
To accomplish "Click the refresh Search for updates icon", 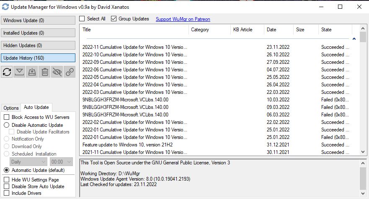I will pos(7,72).
